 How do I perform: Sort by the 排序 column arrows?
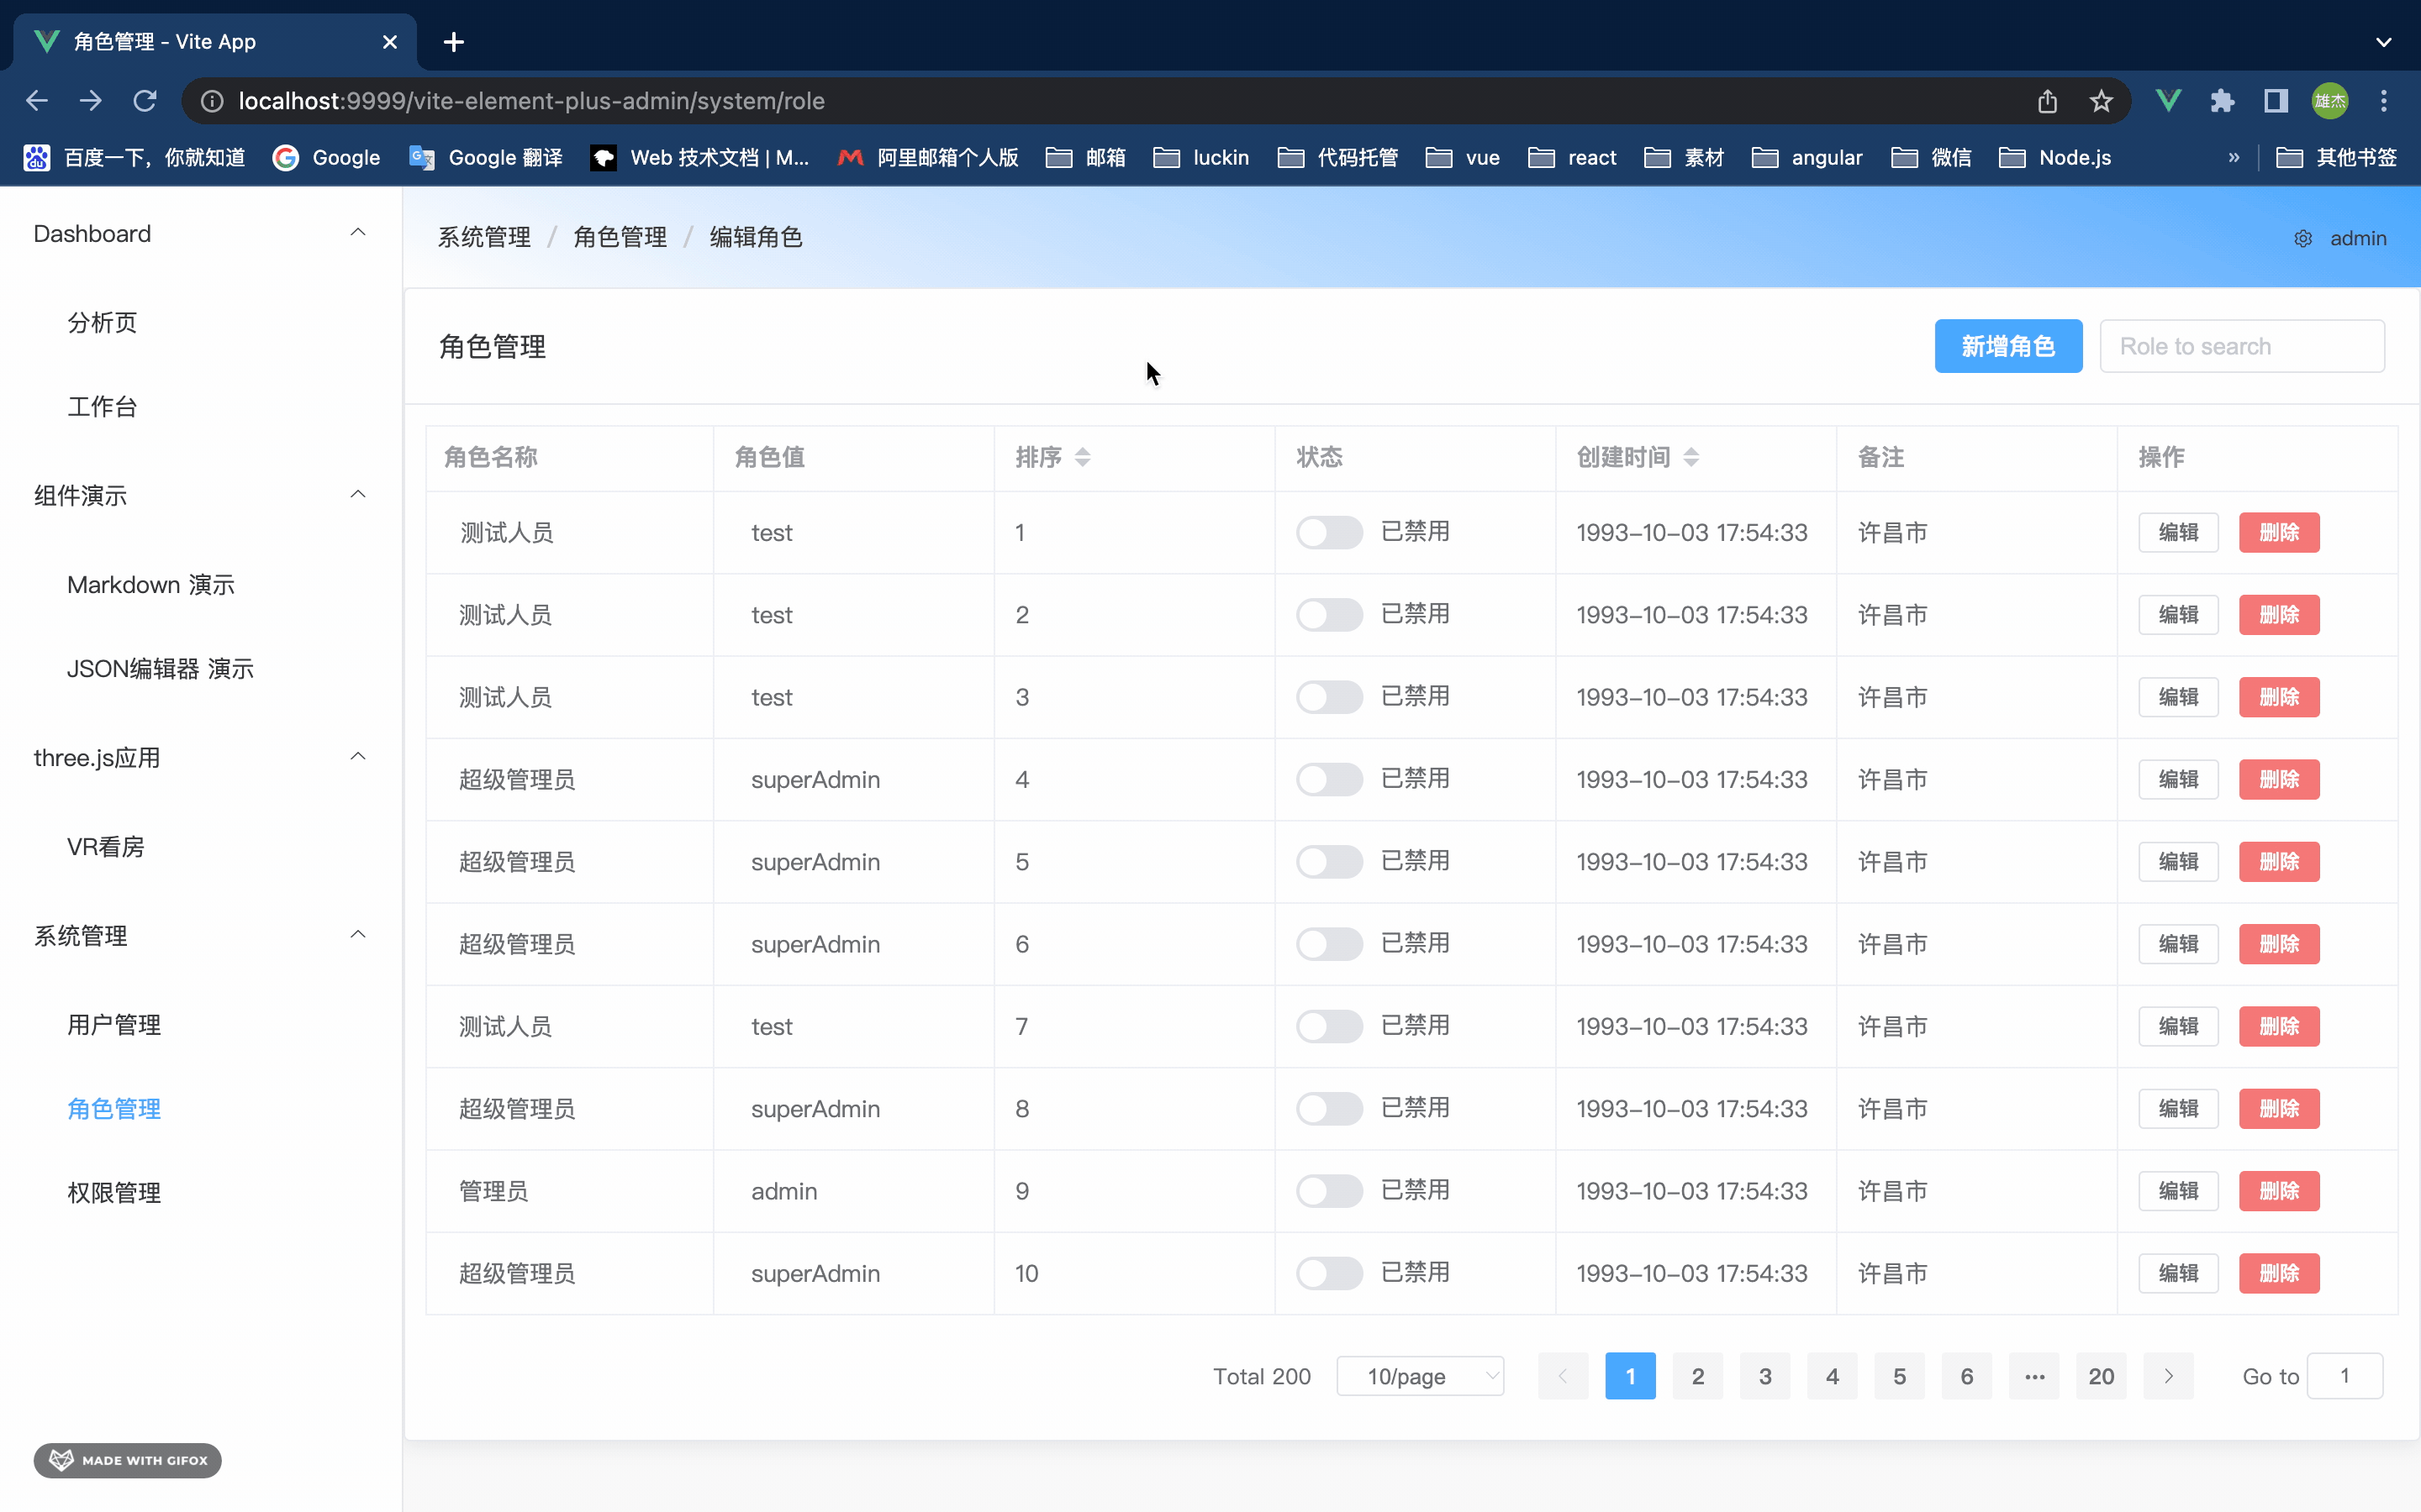coord(1083,457)
